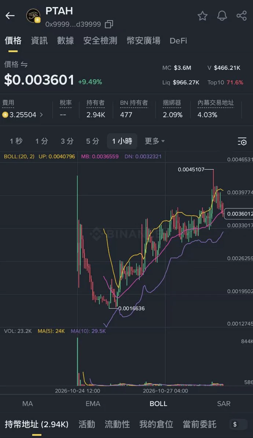Tap the UP: 0.0040796 value

coord(57,157)
